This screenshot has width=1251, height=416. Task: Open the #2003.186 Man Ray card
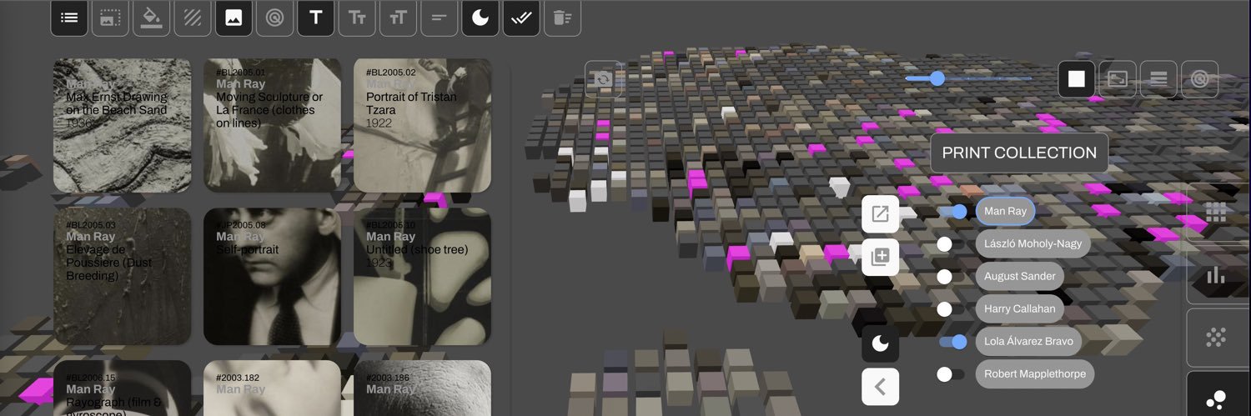(422, 388)
